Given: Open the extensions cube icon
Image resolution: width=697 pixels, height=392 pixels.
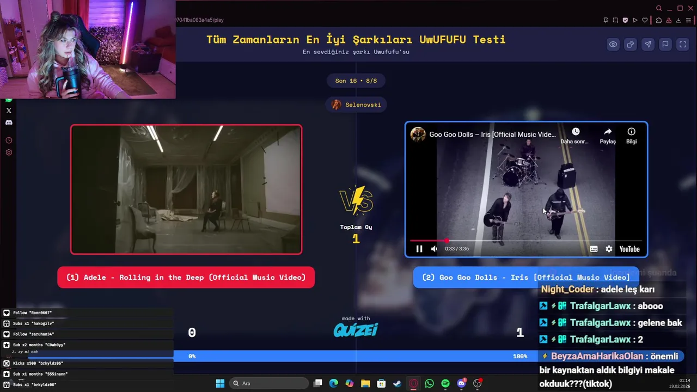Looking at the screenshot, I should point(659,20).
